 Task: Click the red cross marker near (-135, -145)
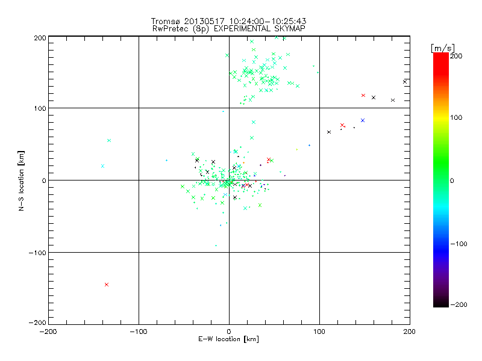click(x=107, y=285)
